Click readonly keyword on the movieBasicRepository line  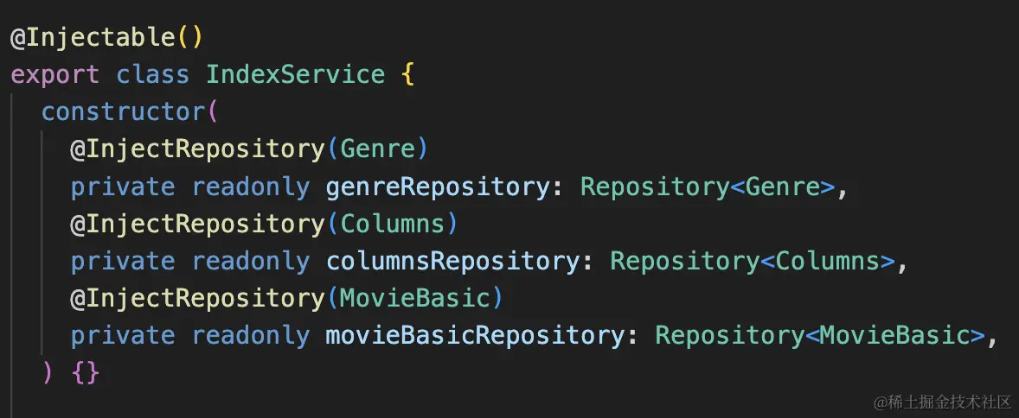[x=250, y=336]
